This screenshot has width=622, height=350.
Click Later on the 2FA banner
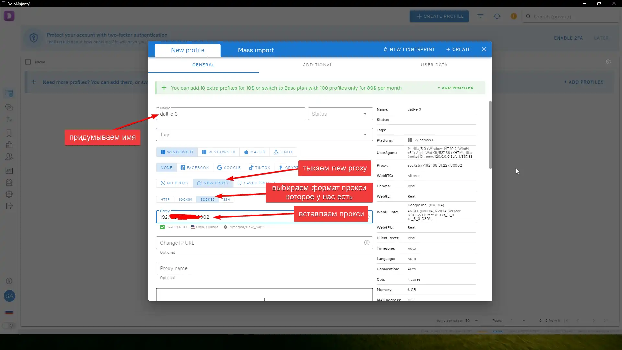(x=601, y=38)
